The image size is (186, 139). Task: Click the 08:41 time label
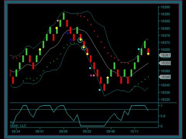(40, 131)
